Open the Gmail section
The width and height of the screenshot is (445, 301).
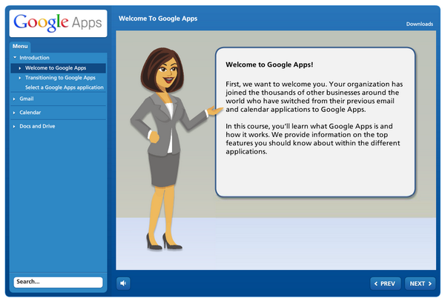click(x=27, y=99)
